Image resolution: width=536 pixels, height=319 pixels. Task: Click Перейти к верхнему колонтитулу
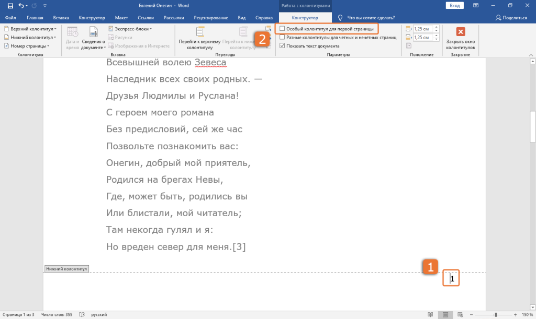click(199, 38)
